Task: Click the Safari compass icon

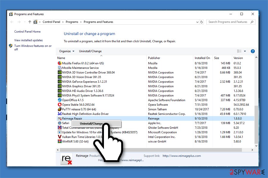Action: (60, 123)
